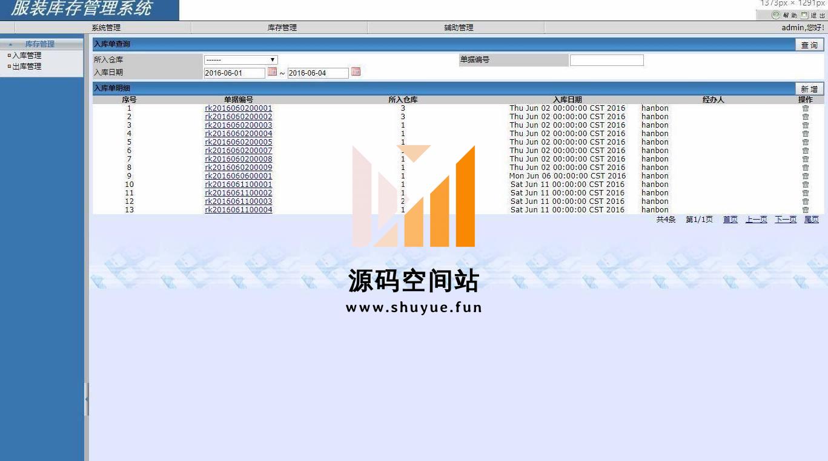
Task: Open the warehouse selection dropdown
Action: click(x=240, y=60)
